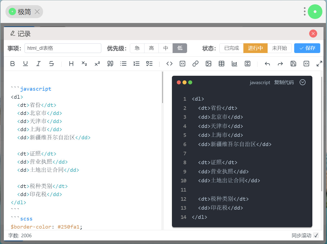The width and height of the screenshot is (327, 244).
Task: Toggle bold formatting in the editor toolbar
Action: pos(12,64)
